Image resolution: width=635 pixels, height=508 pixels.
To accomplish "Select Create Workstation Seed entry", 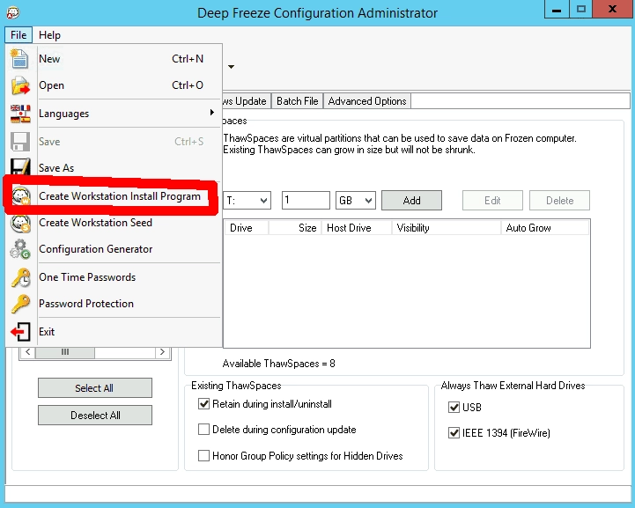I will click(114, 223).
